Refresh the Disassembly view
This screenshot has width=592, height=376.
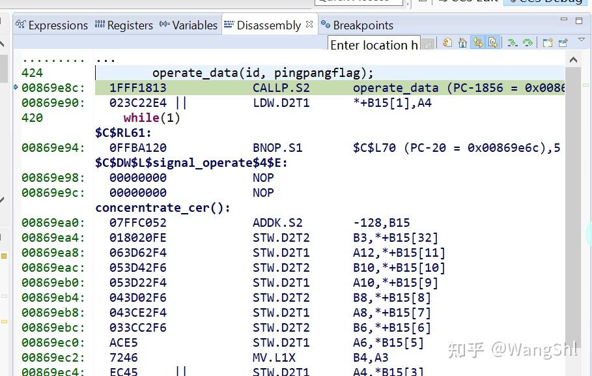tap(447, 43)
